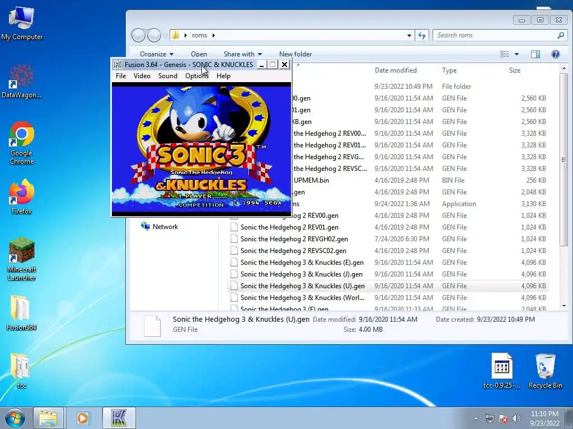Open the Video menu in Fusion
The image size is (573, 429).
pyautogui.click(x=142, y=76)
